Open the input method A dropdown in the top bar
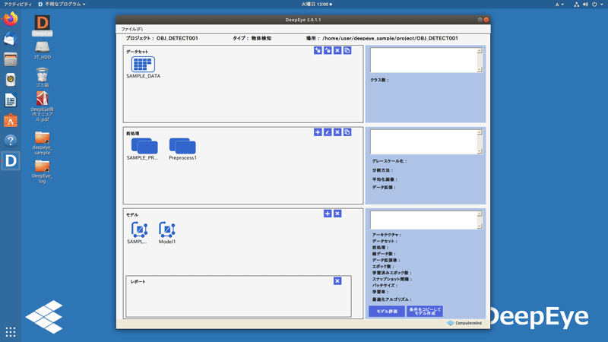This screenshot has height=342, width=608. 559,5
